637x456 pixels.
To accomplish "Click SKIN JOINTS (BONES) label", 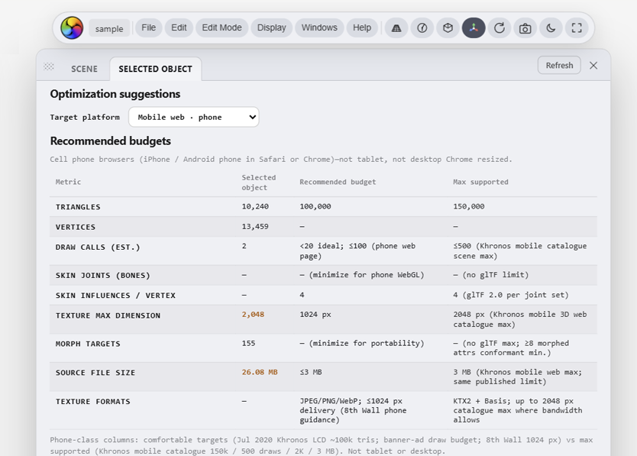I will tap(103, 276).
